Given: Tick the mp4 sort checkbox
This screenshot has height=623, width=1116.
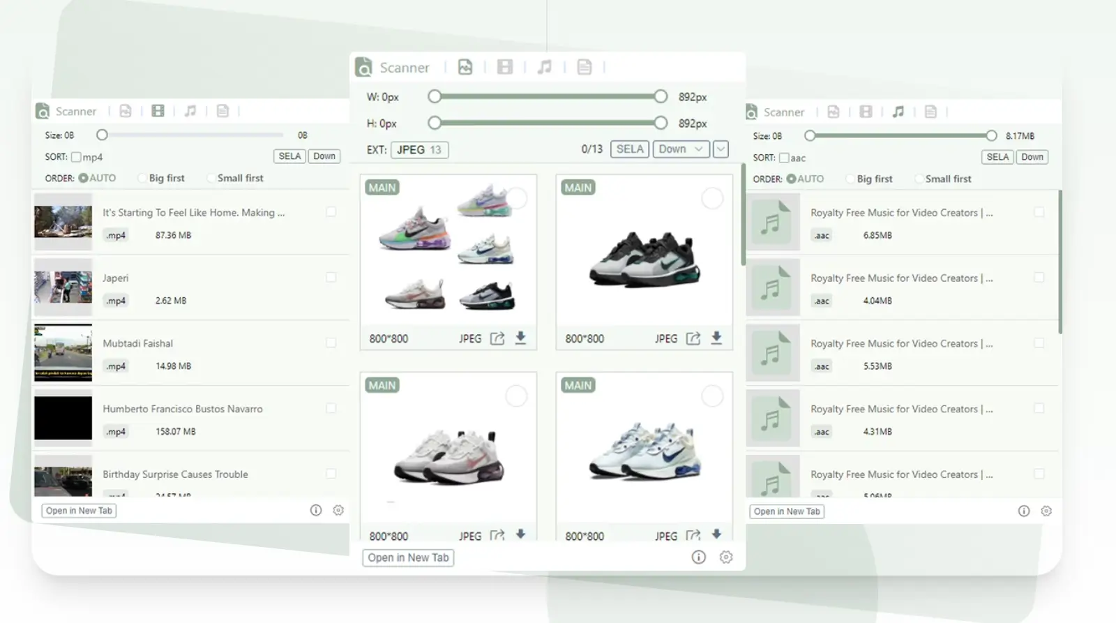Looking at the screenshot, I should tap(76, 157).
